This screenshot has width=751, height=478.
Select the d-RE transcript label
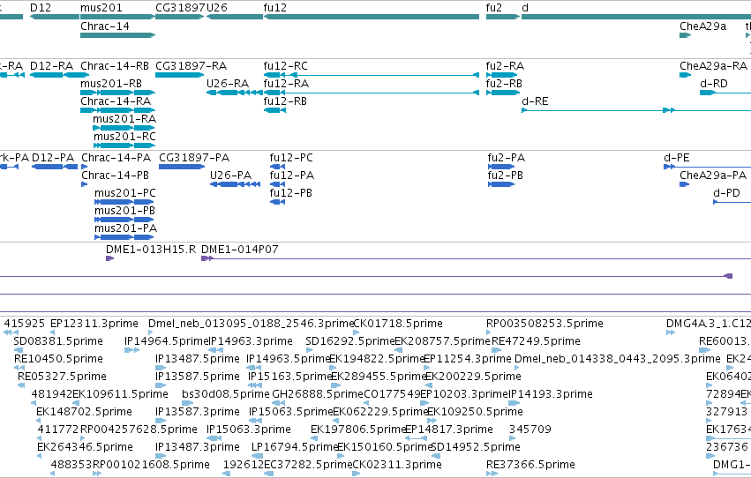coord(535,101)
